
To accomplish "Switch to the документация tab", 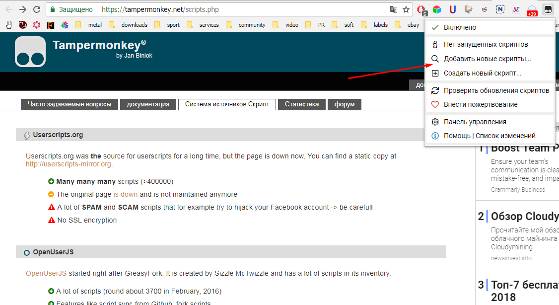I will point(148,104).
